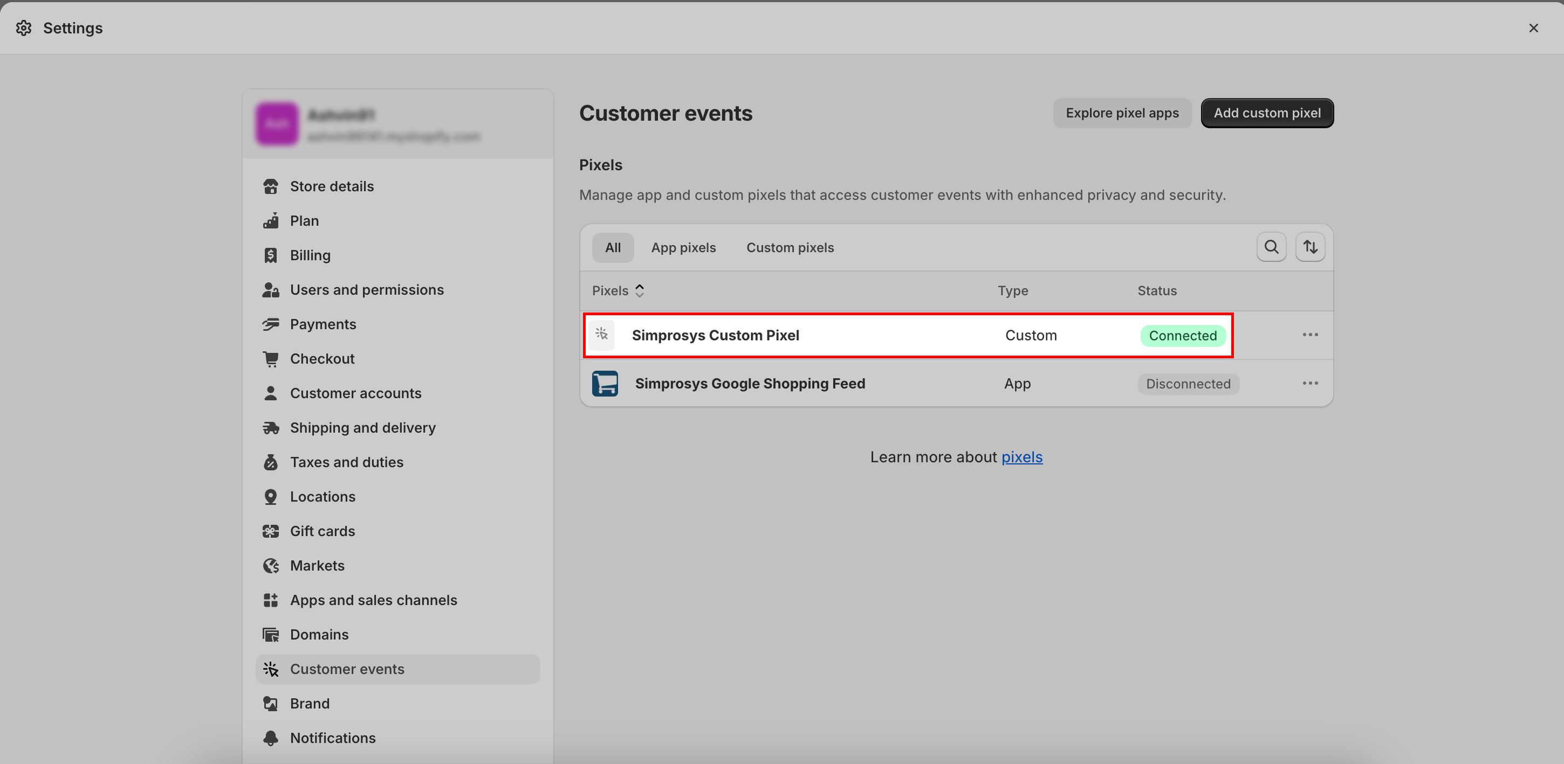Select Customer events in sidebar
This screenshot has height=764, width=1564.
pyautogui.click(x=397, y=669)
